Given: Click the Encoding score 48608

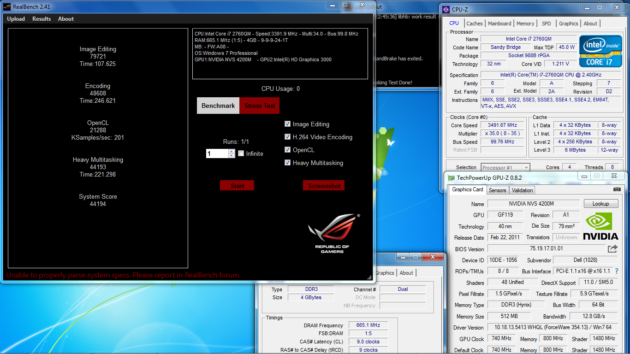Looking at the screenshot, I should pos(98,93).
